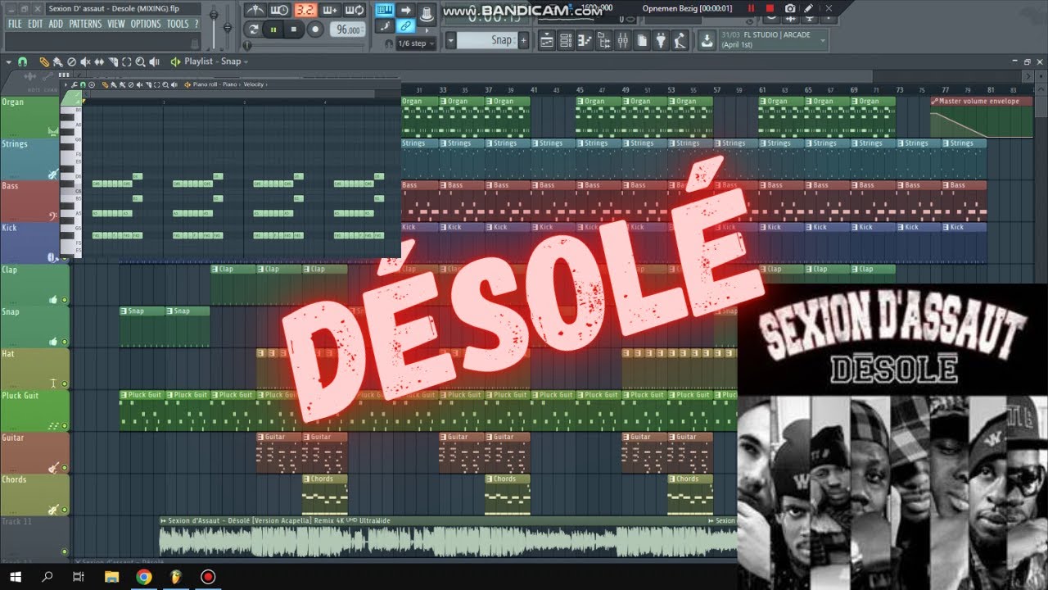Open the help question mark menu

tap(196, 24)
